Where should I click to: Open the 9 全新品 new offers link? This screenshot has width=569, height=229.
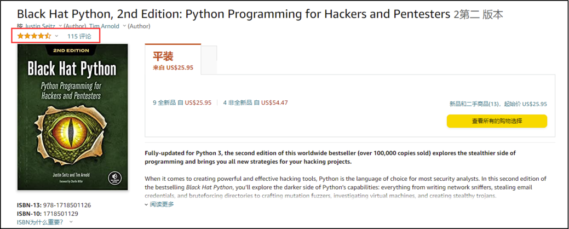coord(182,102)
